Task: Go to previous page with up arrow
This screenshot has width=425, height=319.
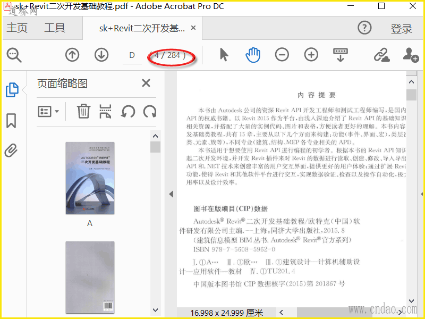Action: coord(72,55)
